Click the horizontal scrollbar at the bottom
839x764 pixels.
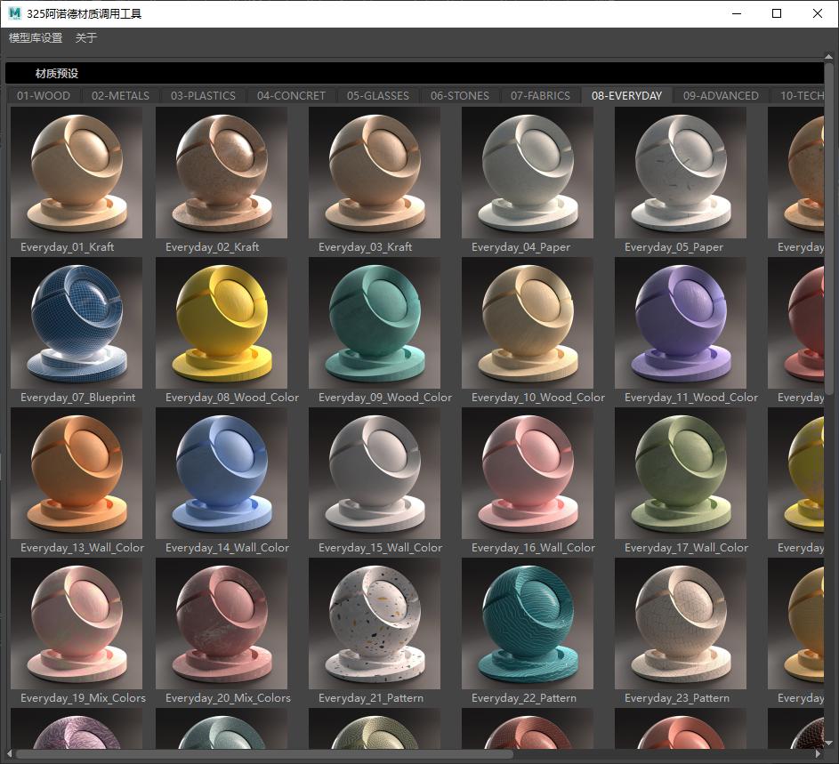pyautogui.click(x=267, y=755)
